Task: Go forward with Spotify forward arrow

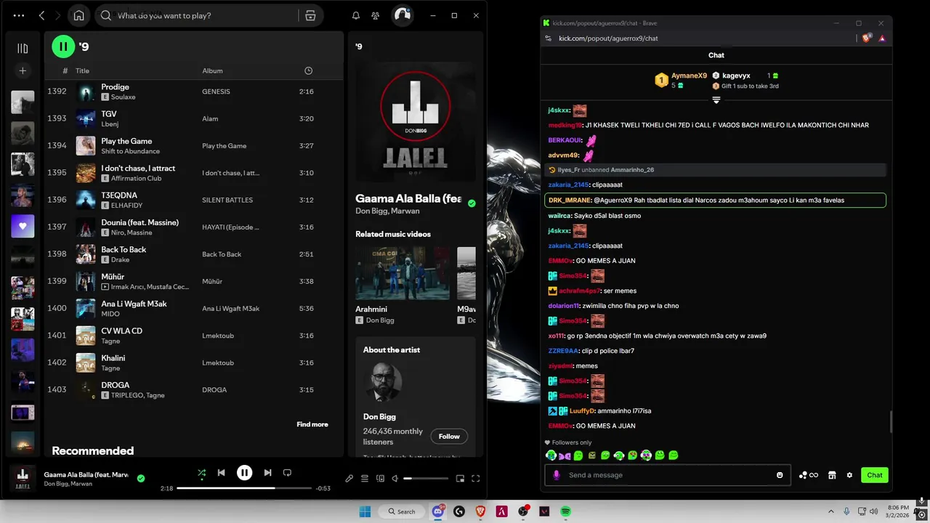Action: click(x=59, y=15)
